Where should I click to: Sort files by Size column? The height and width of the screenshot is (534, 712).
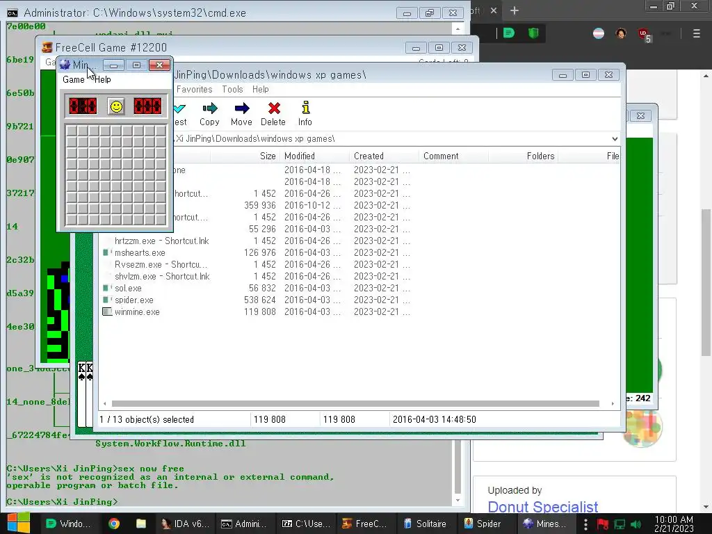(268, 156)
